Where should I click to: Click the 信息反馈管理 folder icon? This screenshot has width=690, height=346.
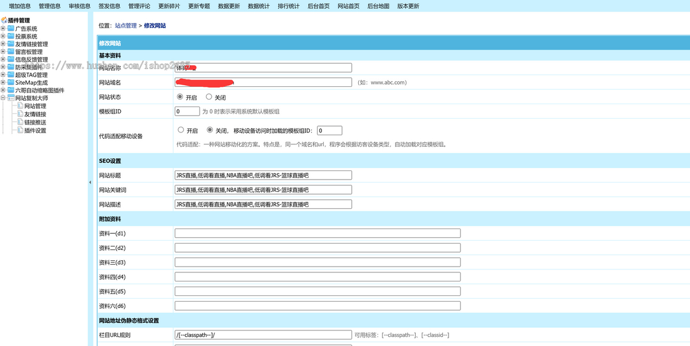tap(11, 59)
